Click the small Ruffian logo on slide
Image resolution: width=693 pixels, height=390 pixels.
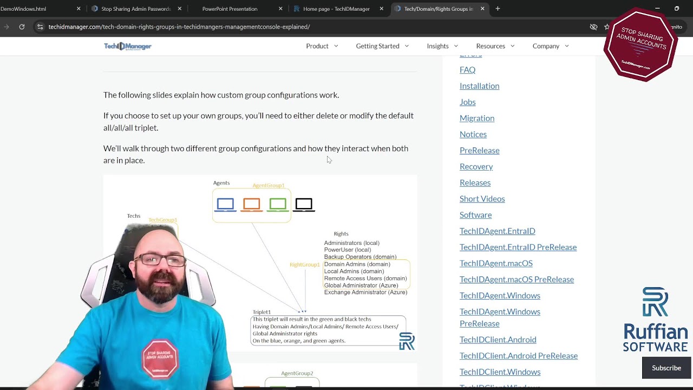click(407, 341)
